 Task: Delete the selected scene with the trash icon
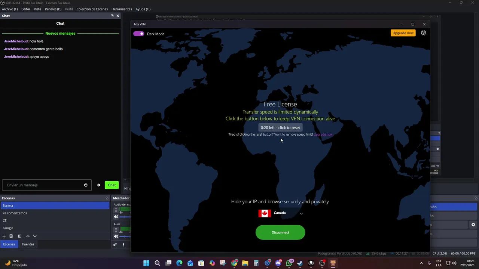tap(11, 236)
